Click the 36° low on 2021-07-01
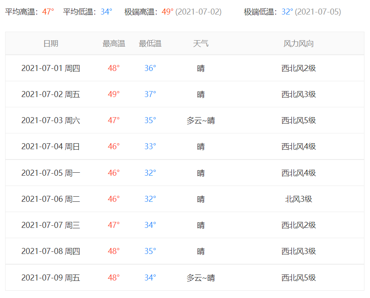The image size is (370, 298). point(150,68)
